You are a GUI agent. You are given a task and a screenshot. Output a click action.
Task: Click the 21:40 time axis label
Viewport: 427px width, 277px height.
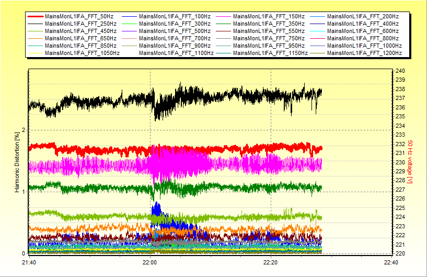(29, 262)
